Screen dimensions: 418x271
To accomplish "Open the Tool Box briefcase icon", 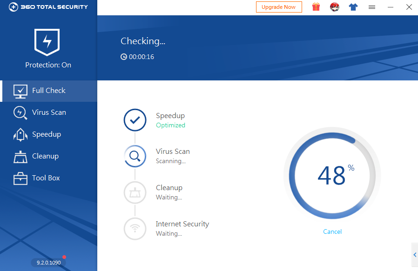I will coord(20,178).
